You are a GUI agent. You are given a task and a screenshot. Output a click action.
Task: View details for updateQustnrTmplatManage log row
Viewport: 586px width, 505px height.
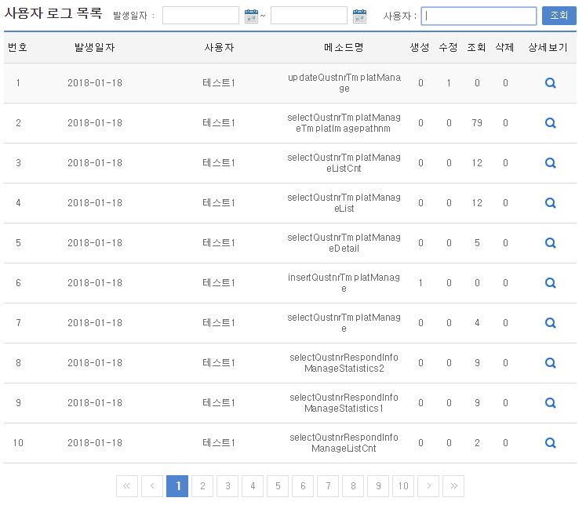[x=550, y=83]
